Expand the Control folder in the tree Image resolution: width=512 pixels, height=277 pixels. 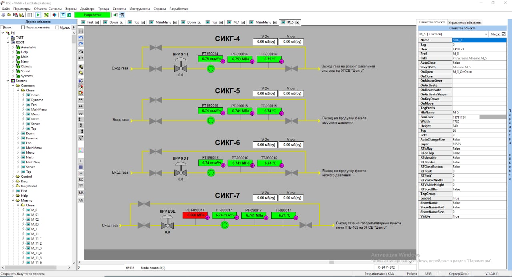click(13, 176)
